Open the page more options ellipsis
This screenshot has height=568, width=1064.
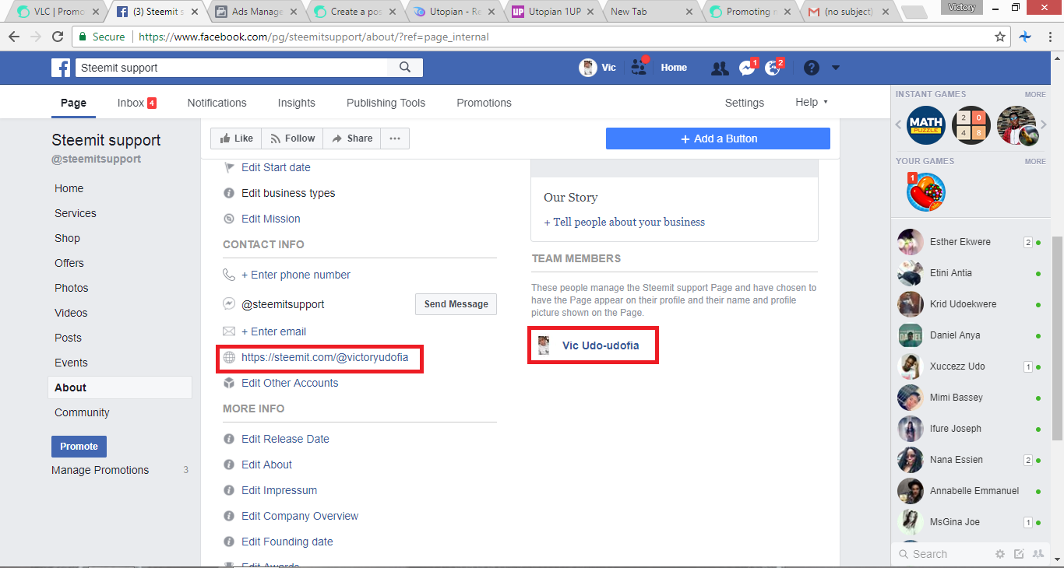[395, 138]
